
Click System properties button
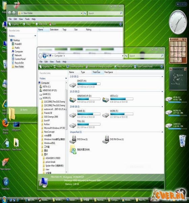(75, 67)
